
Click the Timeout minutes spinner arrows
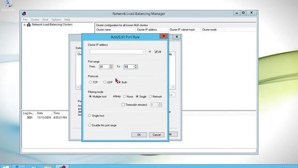pos(160,105)
